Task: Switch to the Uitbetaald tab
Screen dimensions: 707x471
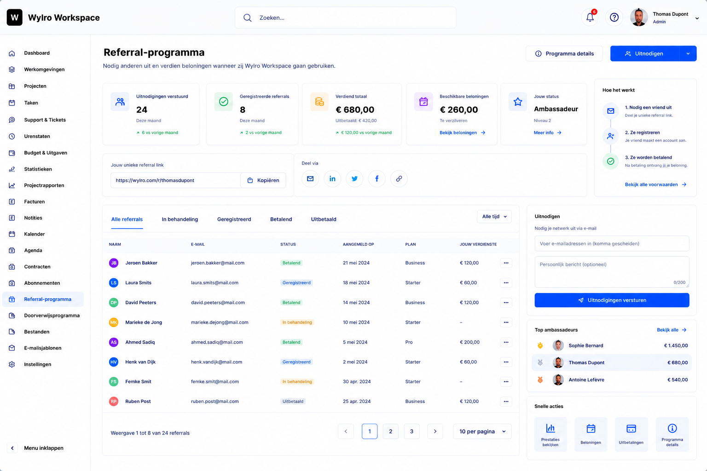Action: pos(324,219)
